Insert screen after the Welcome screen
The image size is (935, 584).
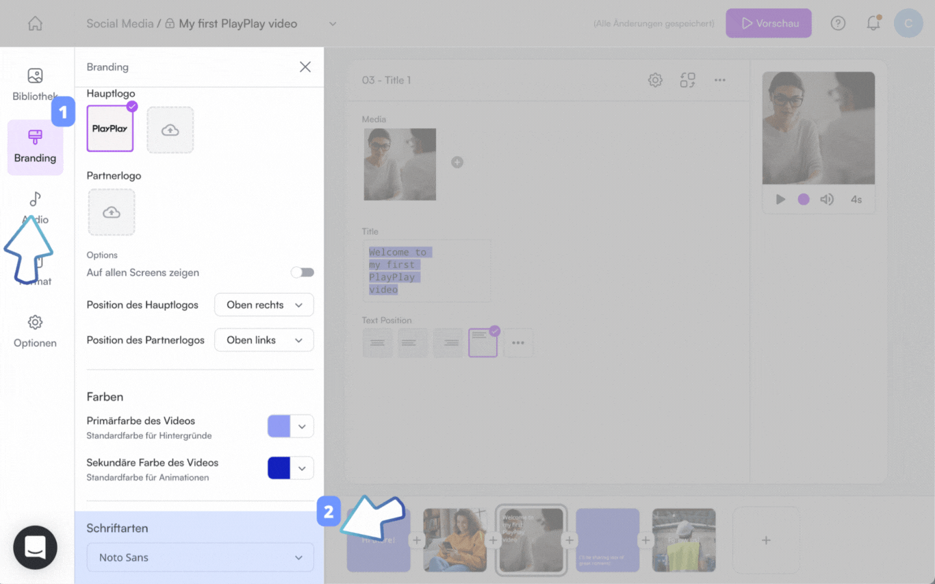pos(569,540)
